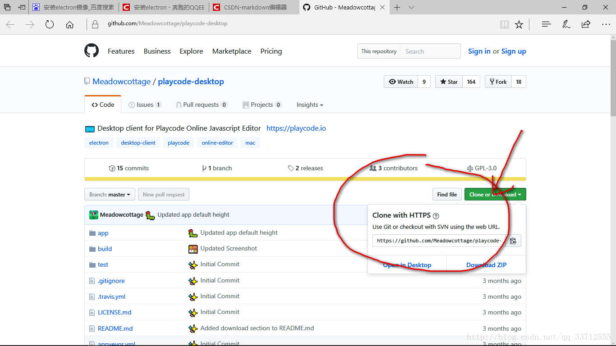616x346 pixels.
Task: Click the electron topic tag
Action: (x=99, y=143)
